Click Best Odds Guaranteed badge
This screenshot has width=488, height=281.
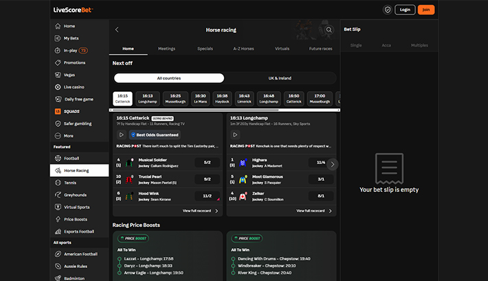155,135
